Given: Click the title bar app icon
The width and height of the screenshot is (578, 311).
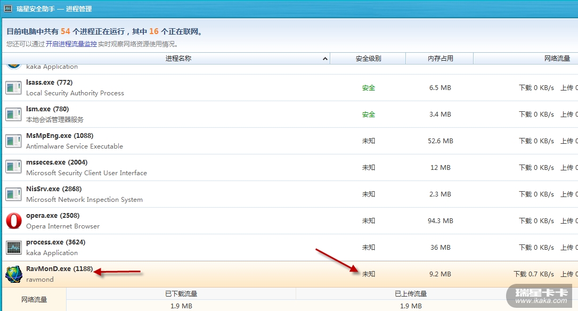Looking at the screenshot, I should click(x=8, y=8).
